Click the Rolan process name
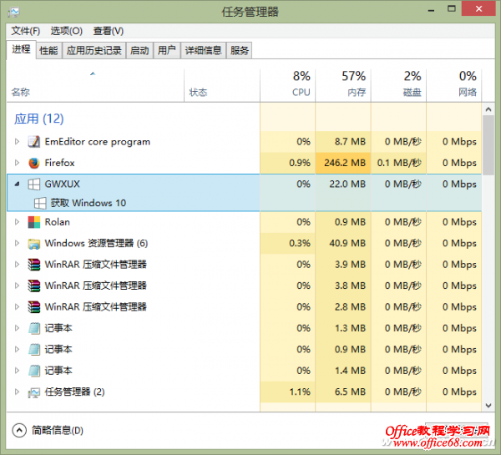 (57, 222)
